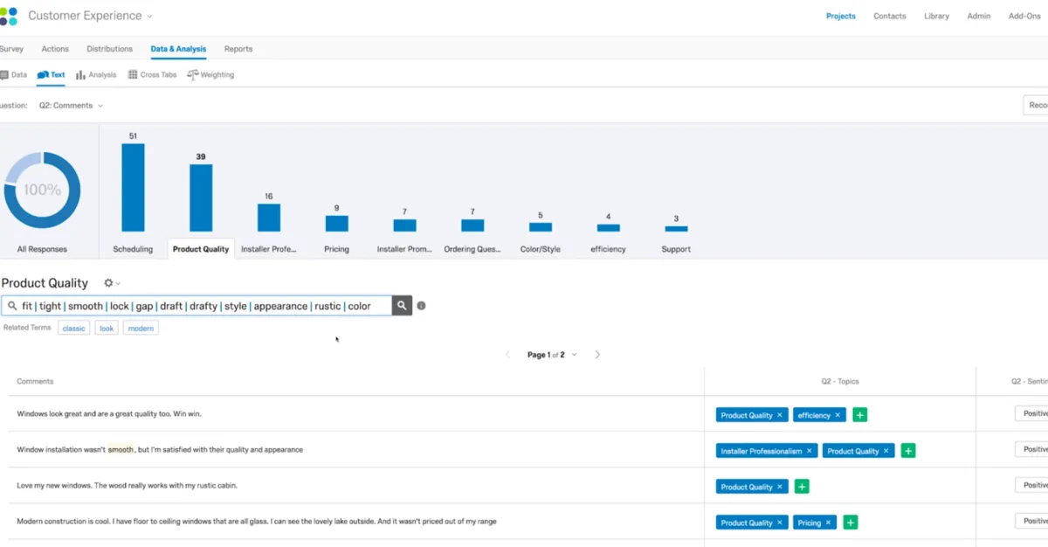1048x547 pixels.
Task: Open the Distributions tab
Action: pos(110,49)
